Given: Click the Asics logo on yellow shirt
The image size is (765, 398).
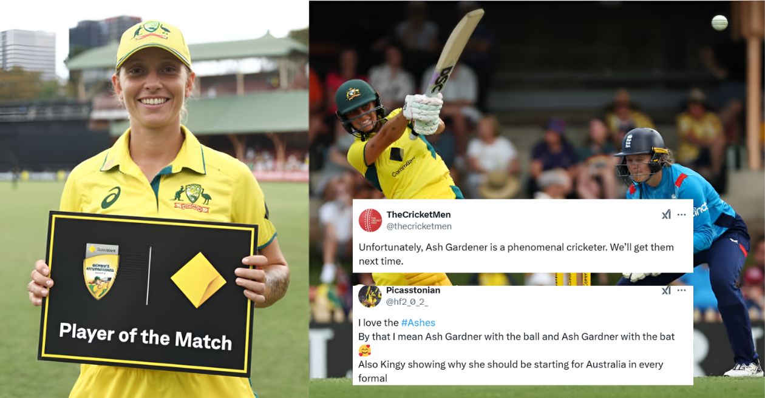Looking at the screenshot, I should coord(110,198).
